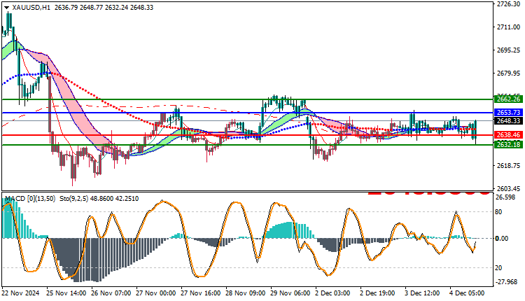The image size is (525, 301).
Task: Click the 4 Dec 05:00 time label
Action: [x=467, y=293]
